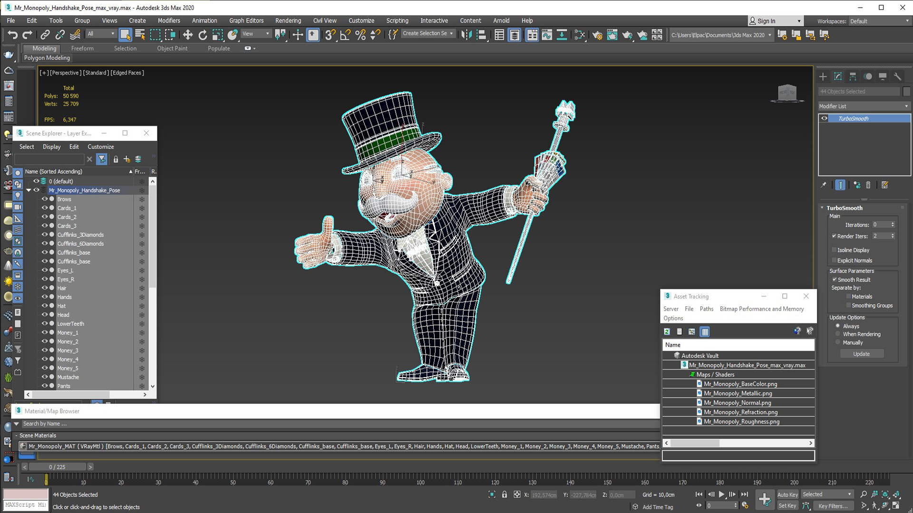Click the time slider 0 / 225
Viewport: 913px width, 513px height.
coord(57,467)
